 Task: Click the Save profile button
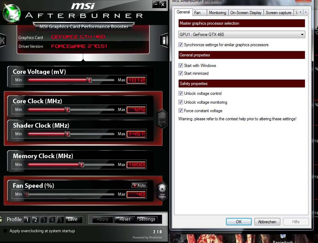[x=72, y=219]
